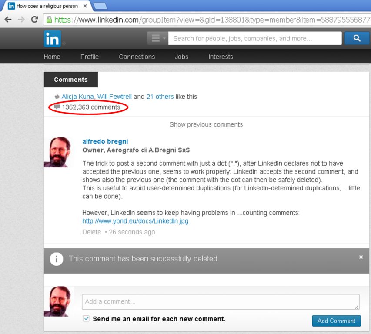Click alfredo bregni's comment profile photo

click(x=57, y=152)
